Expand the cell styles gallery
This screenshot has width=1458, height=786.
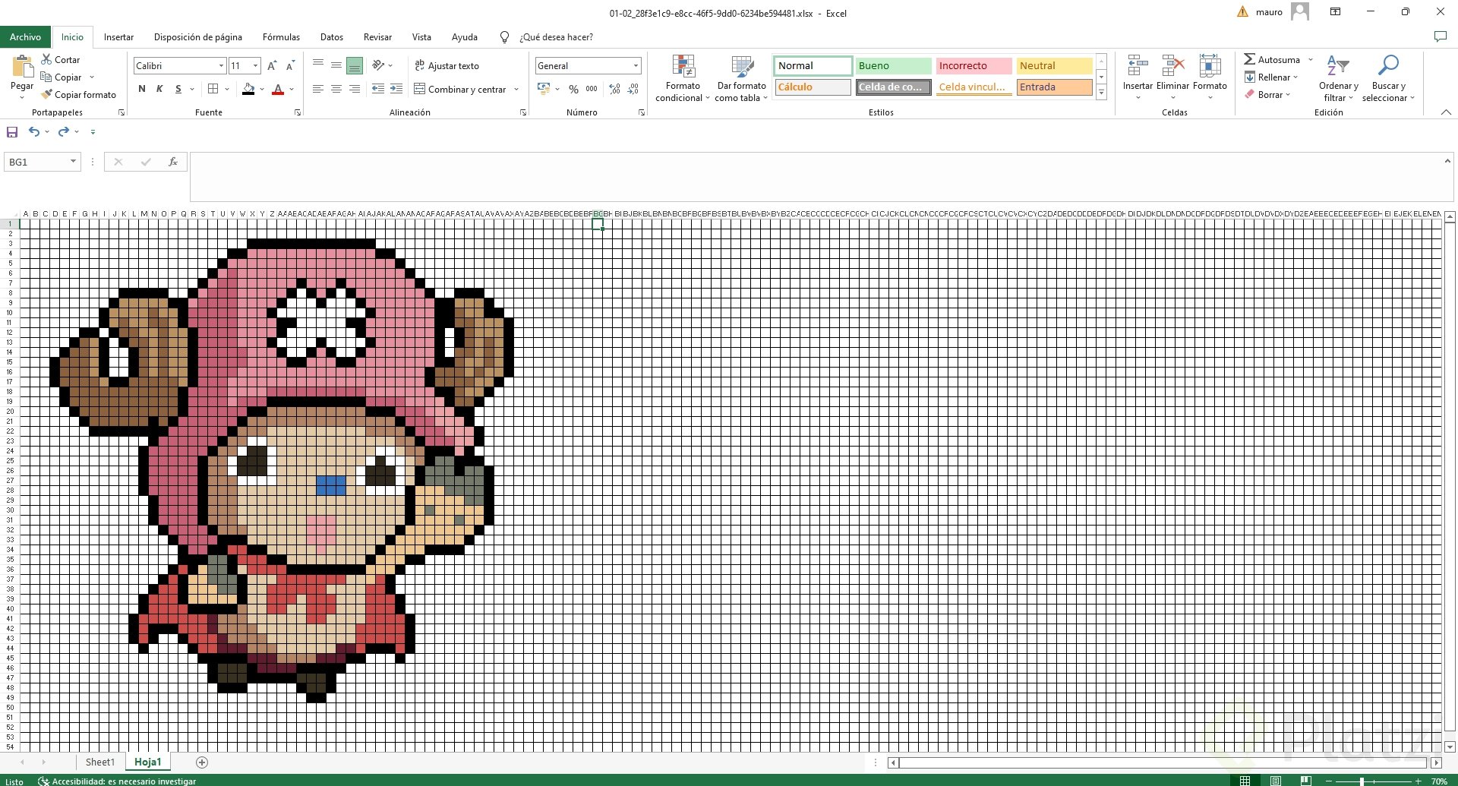[x=1101, y=92]
